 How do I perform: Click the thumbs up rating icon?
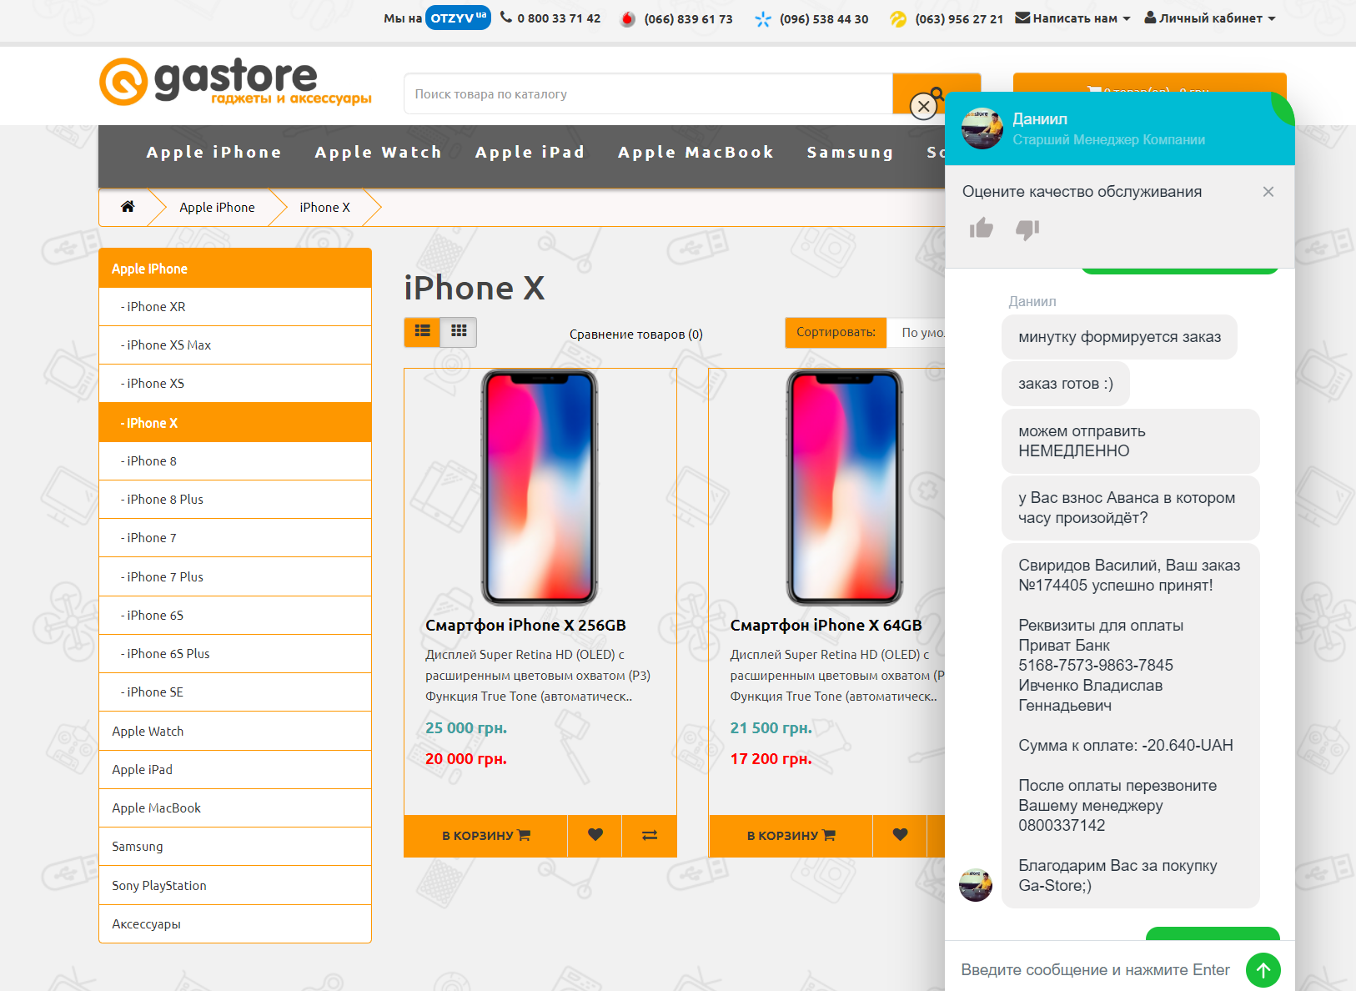[x=982, y=229]
